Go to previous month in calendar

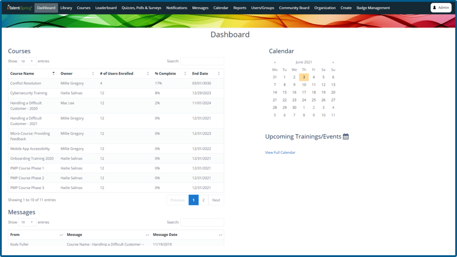click(274, 62)
